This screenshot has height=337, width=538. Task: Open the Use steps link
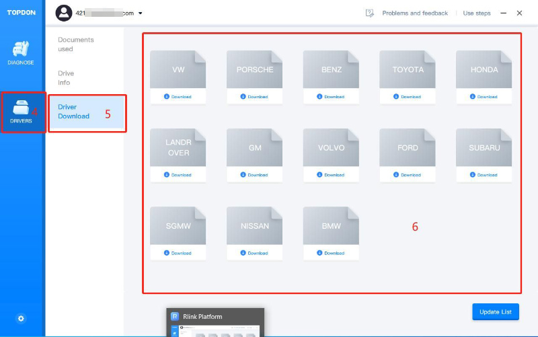coord(477,13)
